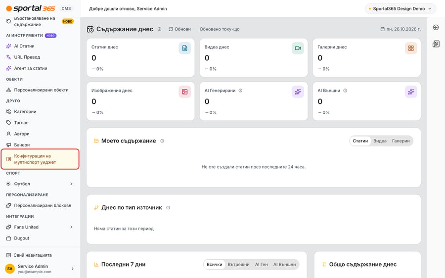The height and width of the screenshot is (278, 445).
Task: Expand the Service Admin user menu chevron
Action: pos(73,269)
